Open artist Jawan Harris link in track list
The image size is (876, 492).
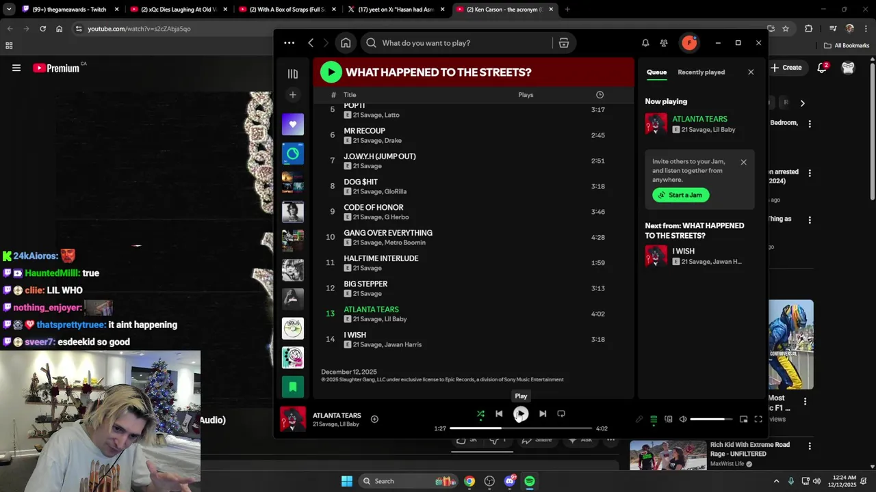click(403, 345)
